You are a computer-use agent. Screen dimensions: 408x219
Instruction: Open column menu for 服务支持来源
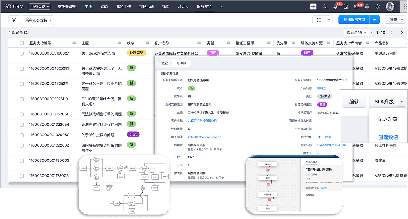[x=329, y=43]
